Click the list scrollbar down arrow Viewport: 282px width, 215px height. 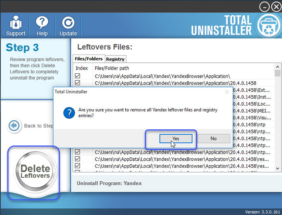pos(277,169)
